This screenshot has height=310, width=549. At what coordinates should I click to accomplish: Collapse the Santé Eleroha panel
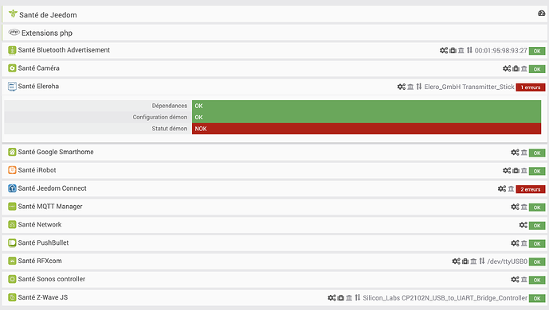pyautogui.click(x=274, y=86)
